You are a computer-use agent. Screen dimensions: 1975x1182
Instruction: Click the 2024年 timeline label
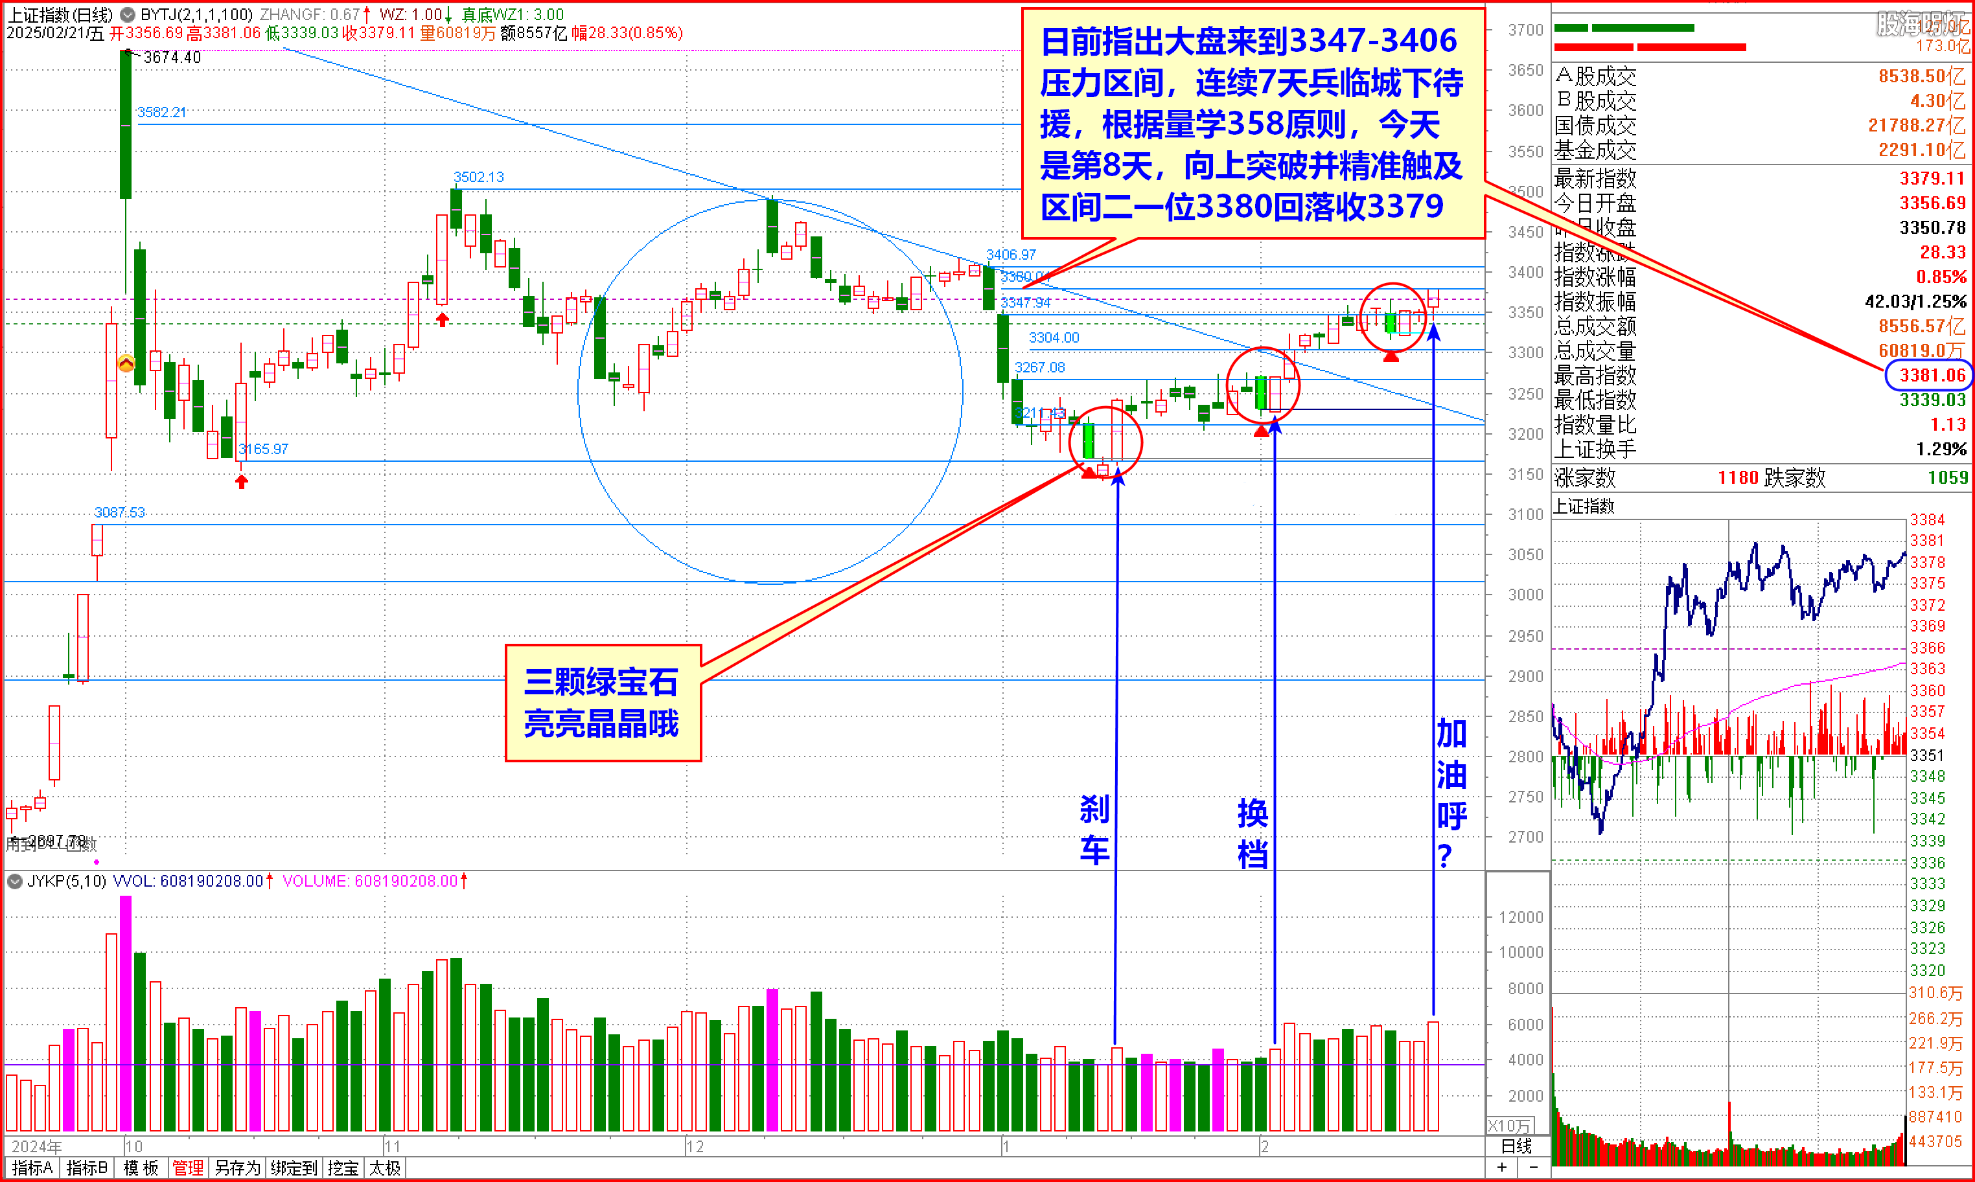(x=37, y=1146)
